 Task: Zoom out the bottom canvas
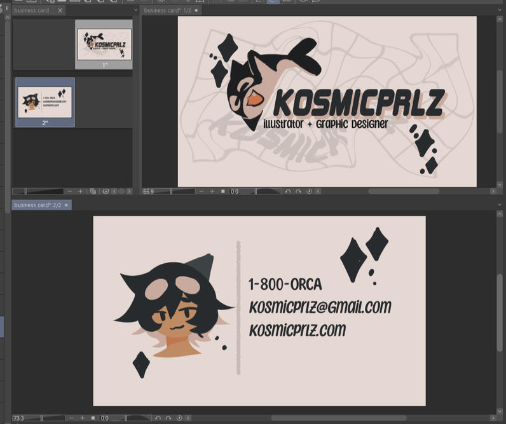[71, 418]
